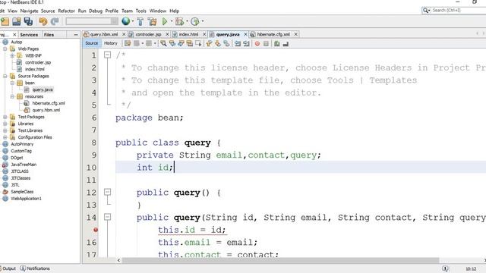Open the Files panel tab

click(x=49, y=35)
